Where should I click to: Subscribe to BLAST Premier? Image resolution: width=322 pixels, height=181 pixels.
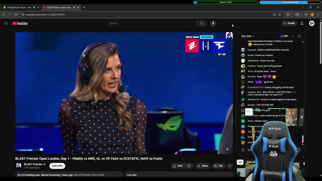pyautogui.click(x=57, y=166)
